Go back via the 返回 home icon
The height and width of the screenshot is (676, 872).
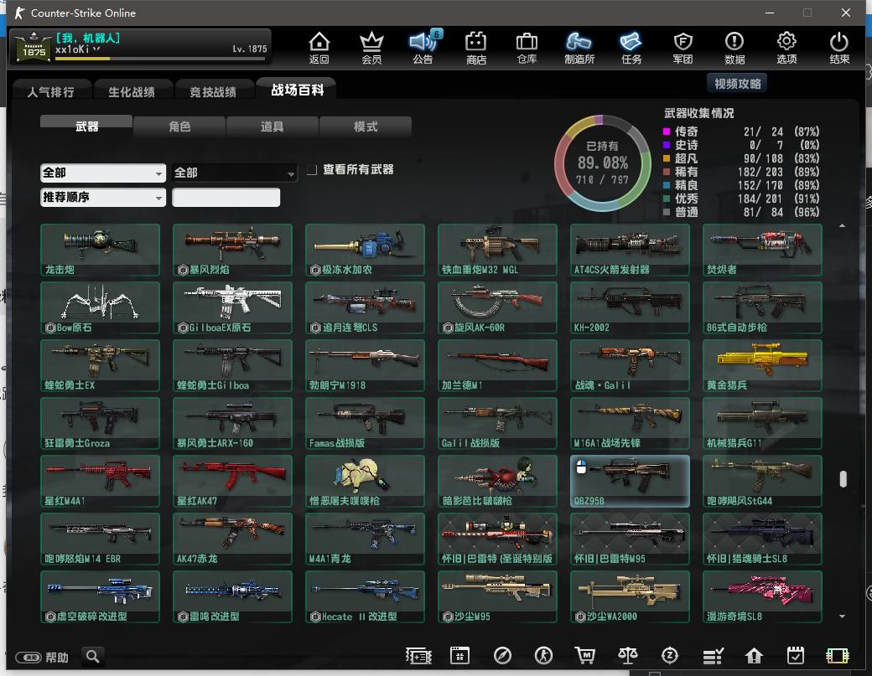(319, 48)
